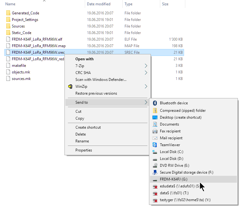Click the DVD RW Drive (E:) icon
Screen dimensions: 246x208
155,166
